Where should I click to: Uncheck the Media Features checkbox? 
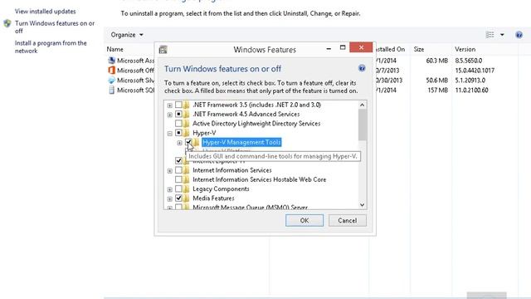coord(178,199)
